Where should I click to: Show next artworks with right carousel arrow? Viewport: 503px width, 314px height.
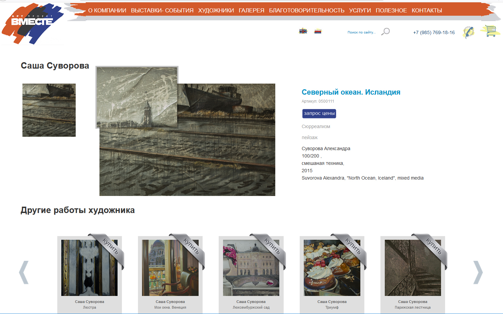pos(478,272)
